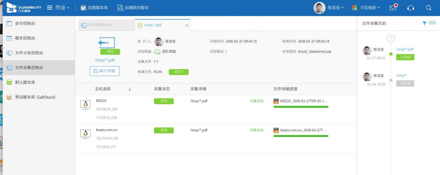
Task: Click the 审计详情 button
Action: tap(104, 71)
